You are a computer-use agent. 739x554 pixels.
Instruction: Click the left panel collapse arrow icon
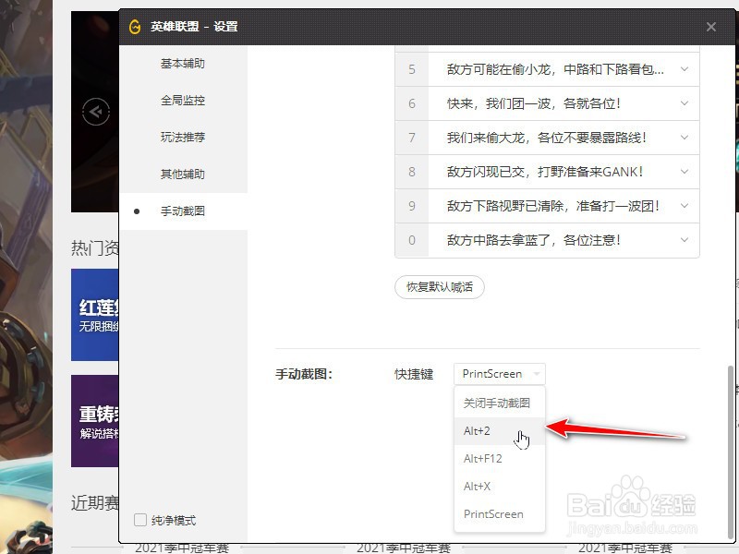(96, 111)
